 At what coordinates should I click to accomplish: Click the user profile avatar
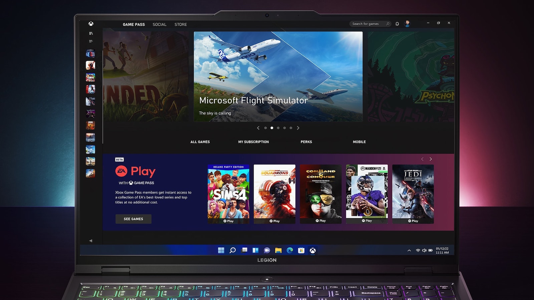(x=407, y=23)
